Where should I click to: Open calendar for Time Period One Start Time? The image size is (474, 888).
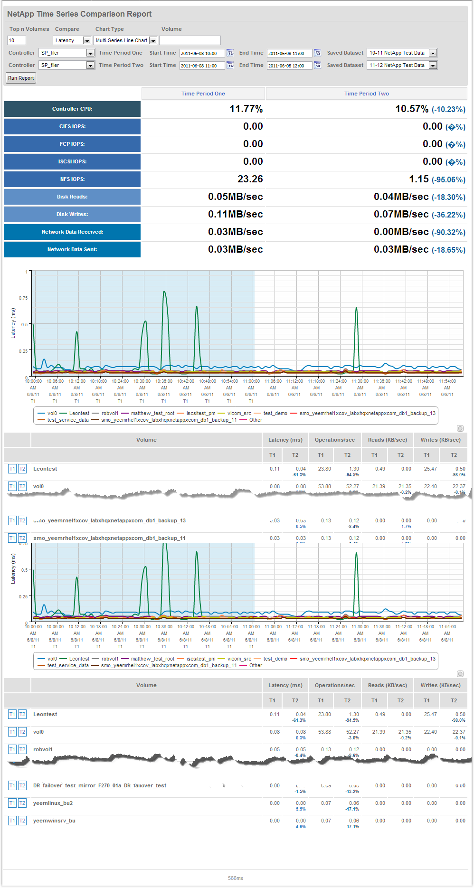coord(230,53)
